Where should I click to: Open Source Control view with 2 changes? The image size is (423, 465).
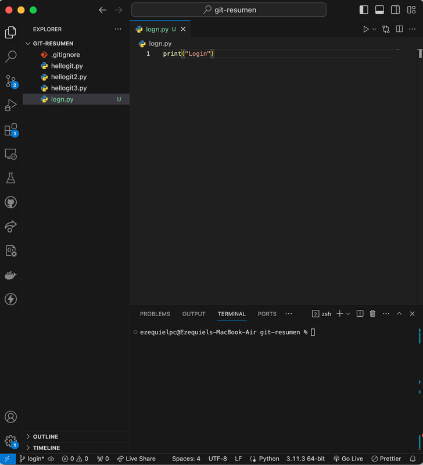point(11,81)
